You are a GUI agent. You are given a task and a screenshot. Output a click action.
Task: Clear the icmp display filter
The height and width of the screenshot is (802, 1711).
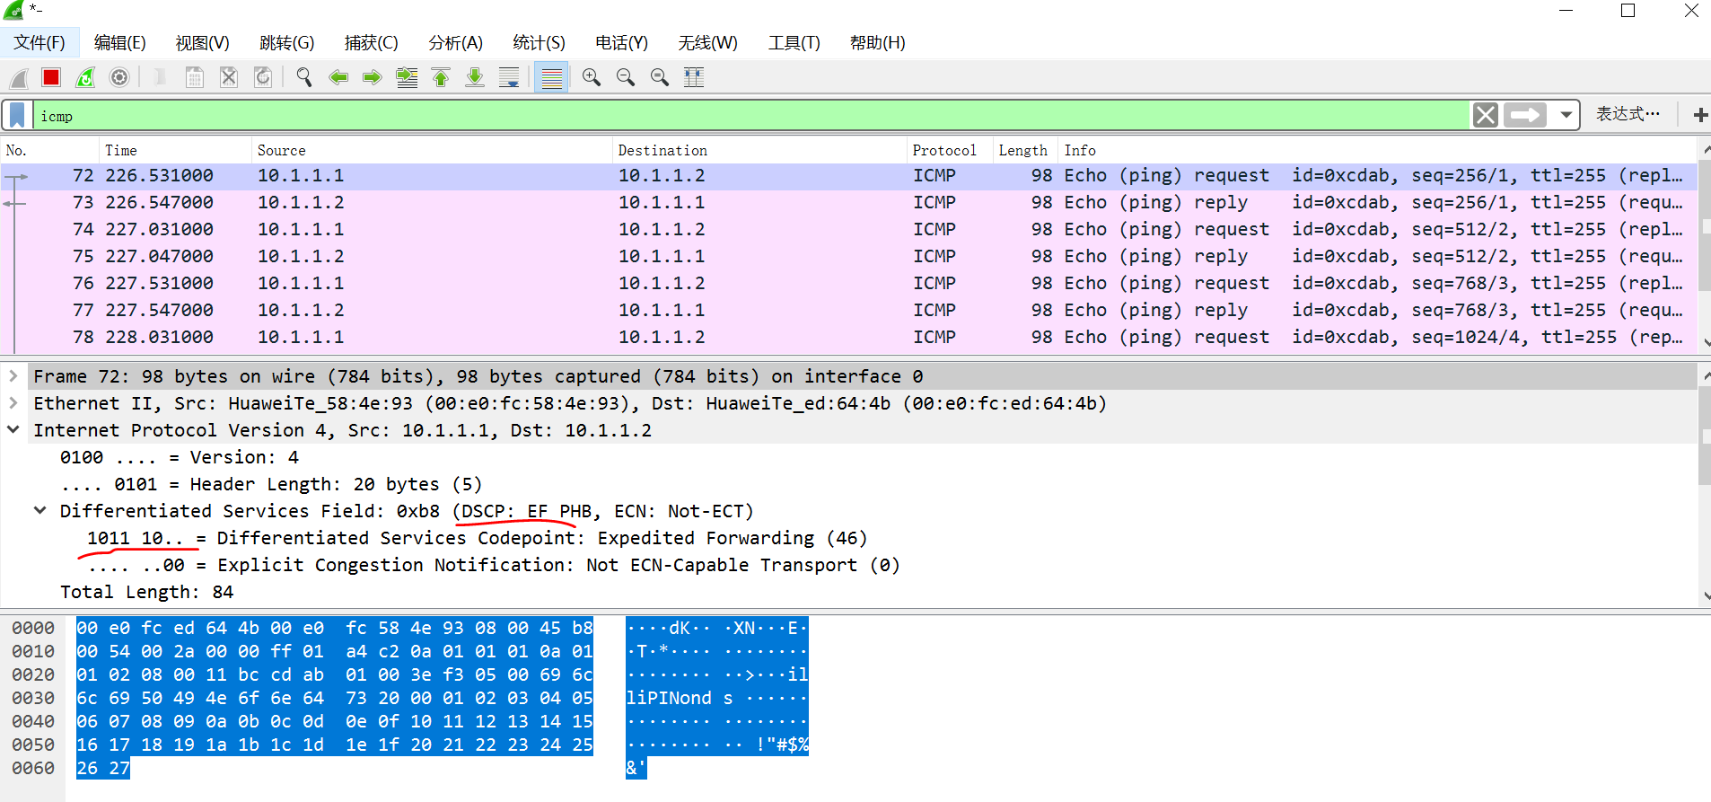pos(1486,115)
